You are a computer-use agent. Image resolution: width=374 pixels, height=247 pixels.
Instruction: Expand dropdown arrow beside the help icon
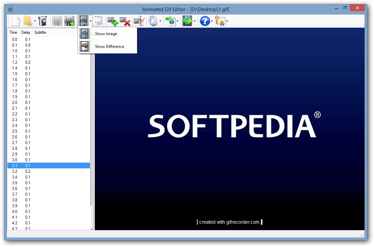coord(212,21)
